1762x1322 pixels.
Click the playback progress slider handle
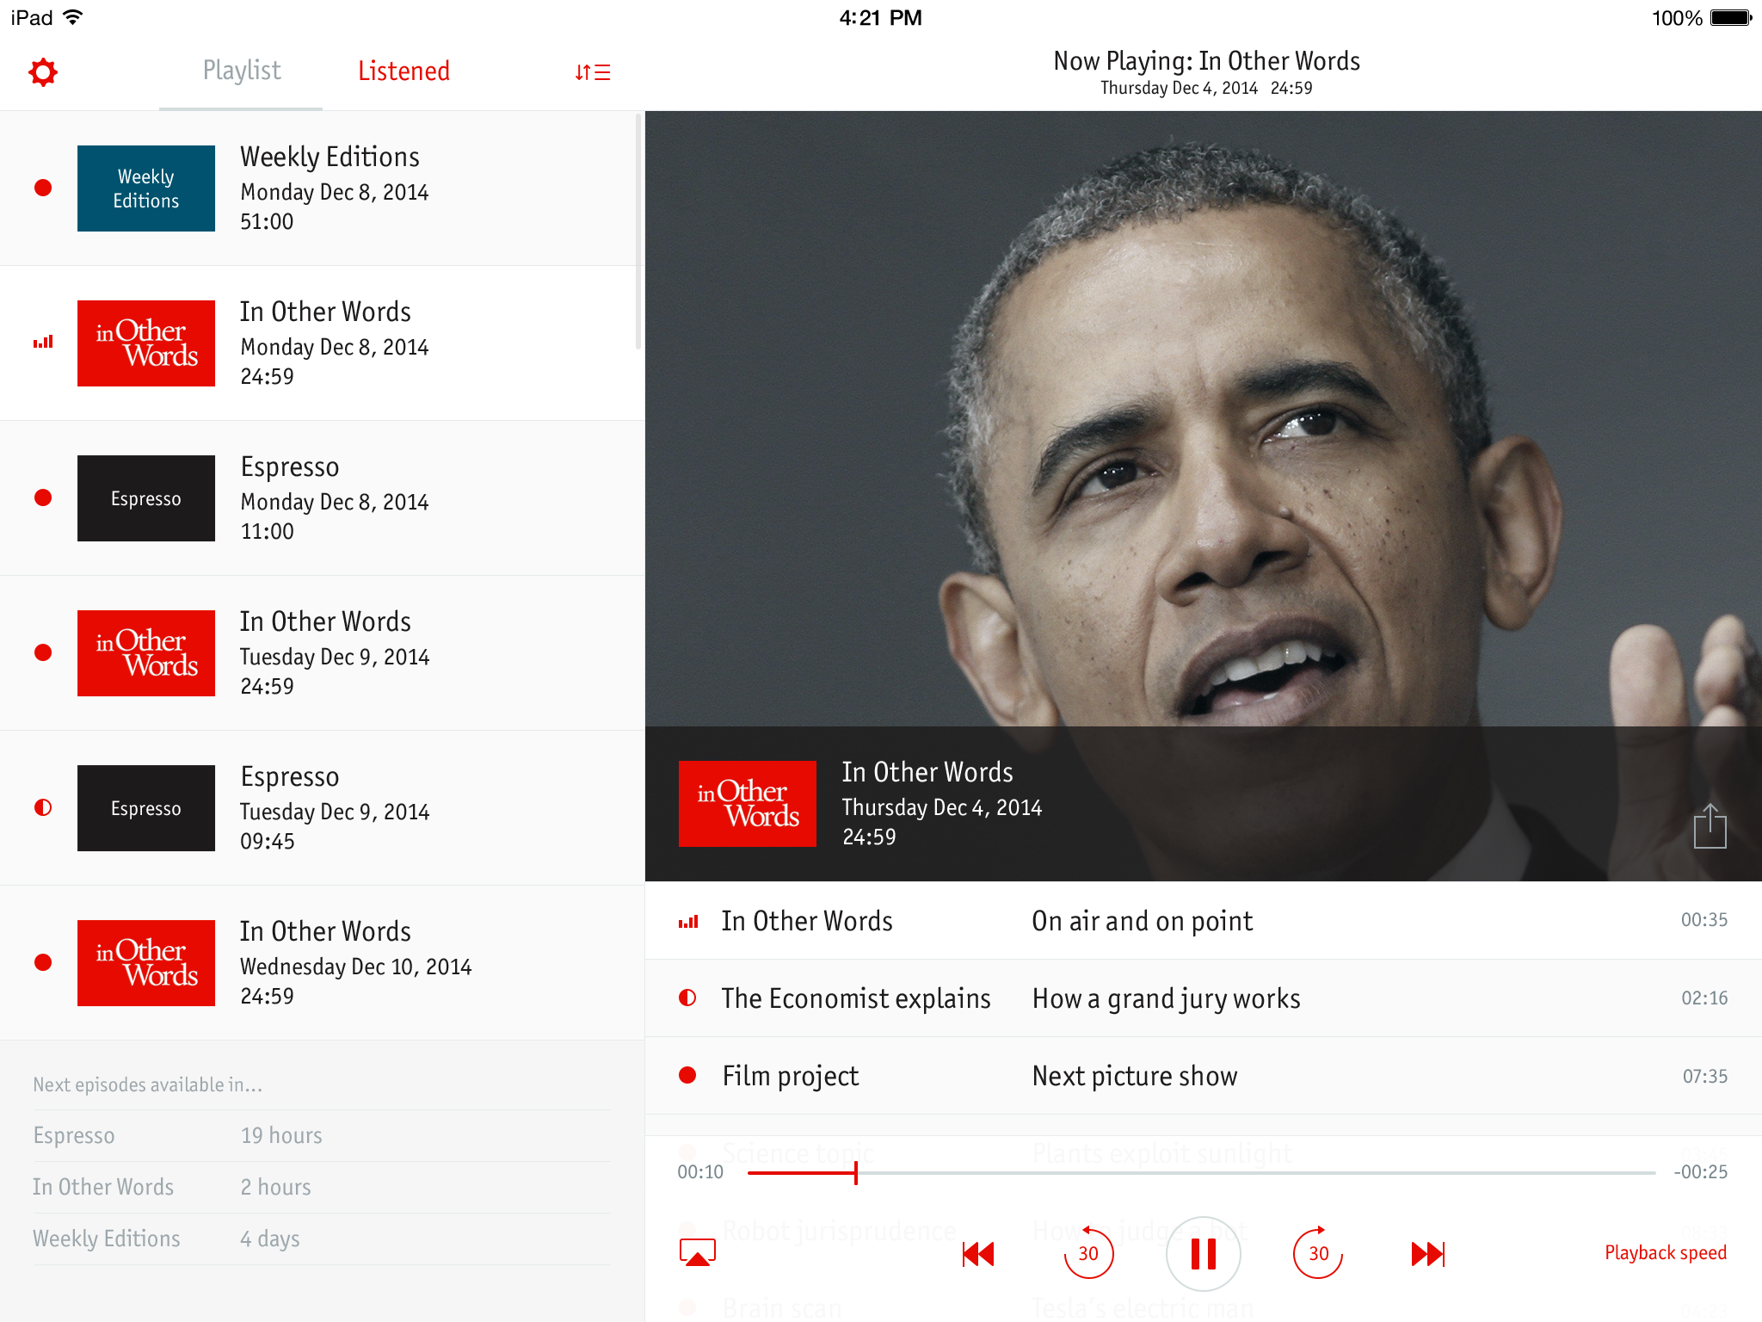[x=856, y=1172]
